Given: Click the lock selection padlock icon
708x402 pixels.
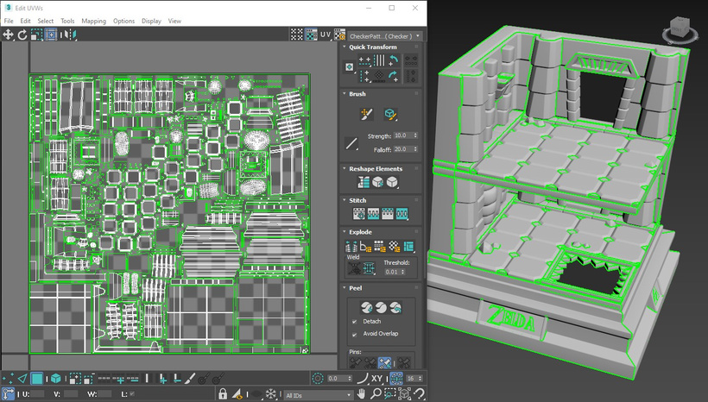Looking at the screenshot, I should pos(223,394).
